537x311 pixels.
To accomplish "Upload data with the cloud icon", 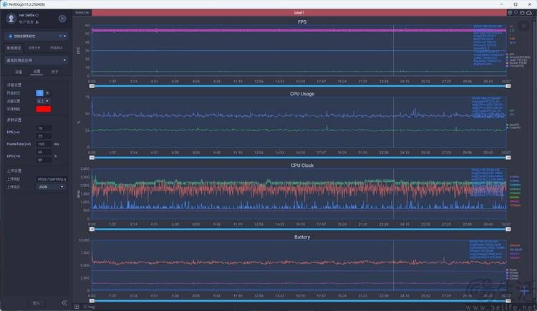I will (x=529, y=13).
